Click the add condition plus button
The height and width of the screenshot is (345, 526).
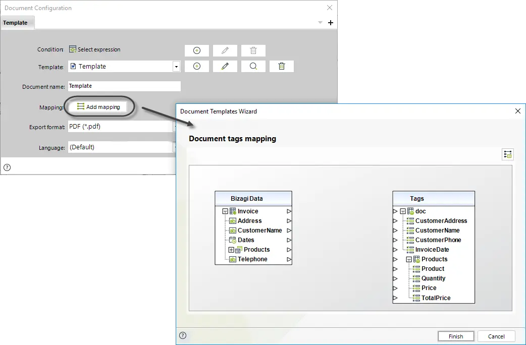click(x=197, y=50)
